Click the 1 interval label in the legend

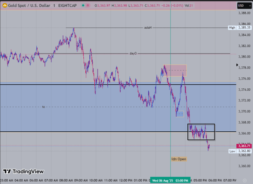coord(54,6)
